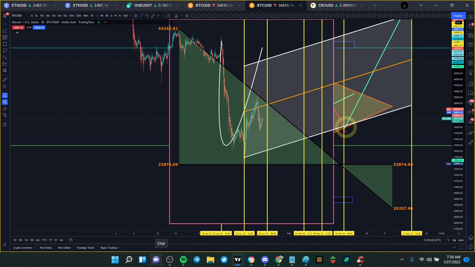475x267 pixels.
Task: Open the Windows Start menu
Action: [x=115, y=260]
